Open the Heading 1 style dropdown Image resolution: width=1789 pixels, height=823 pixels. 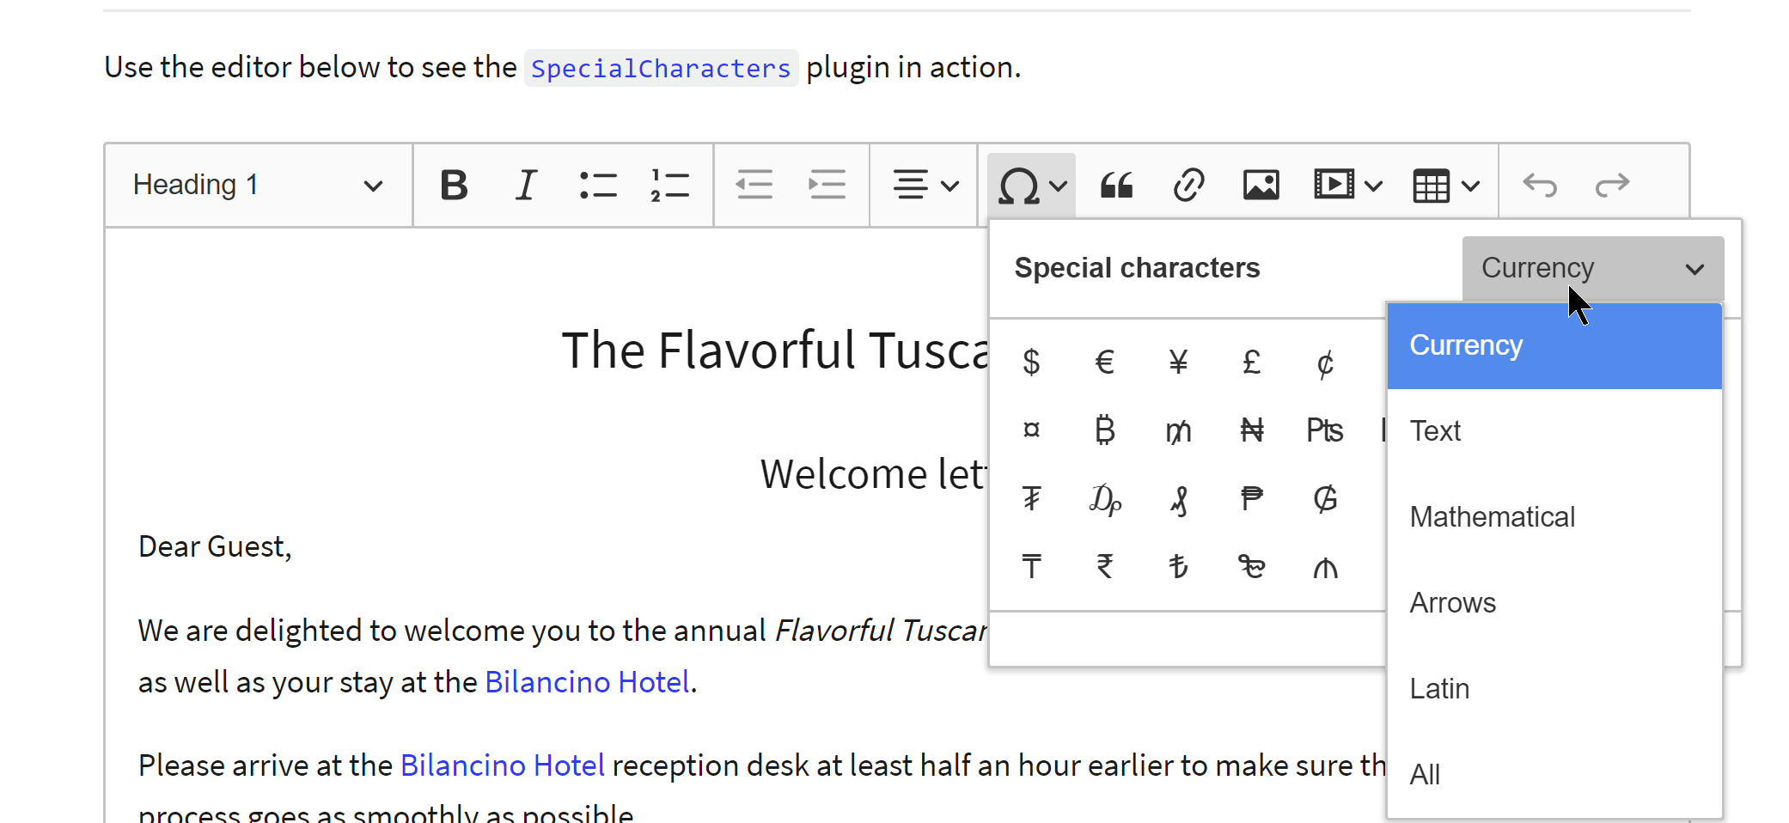pos(258,185)
